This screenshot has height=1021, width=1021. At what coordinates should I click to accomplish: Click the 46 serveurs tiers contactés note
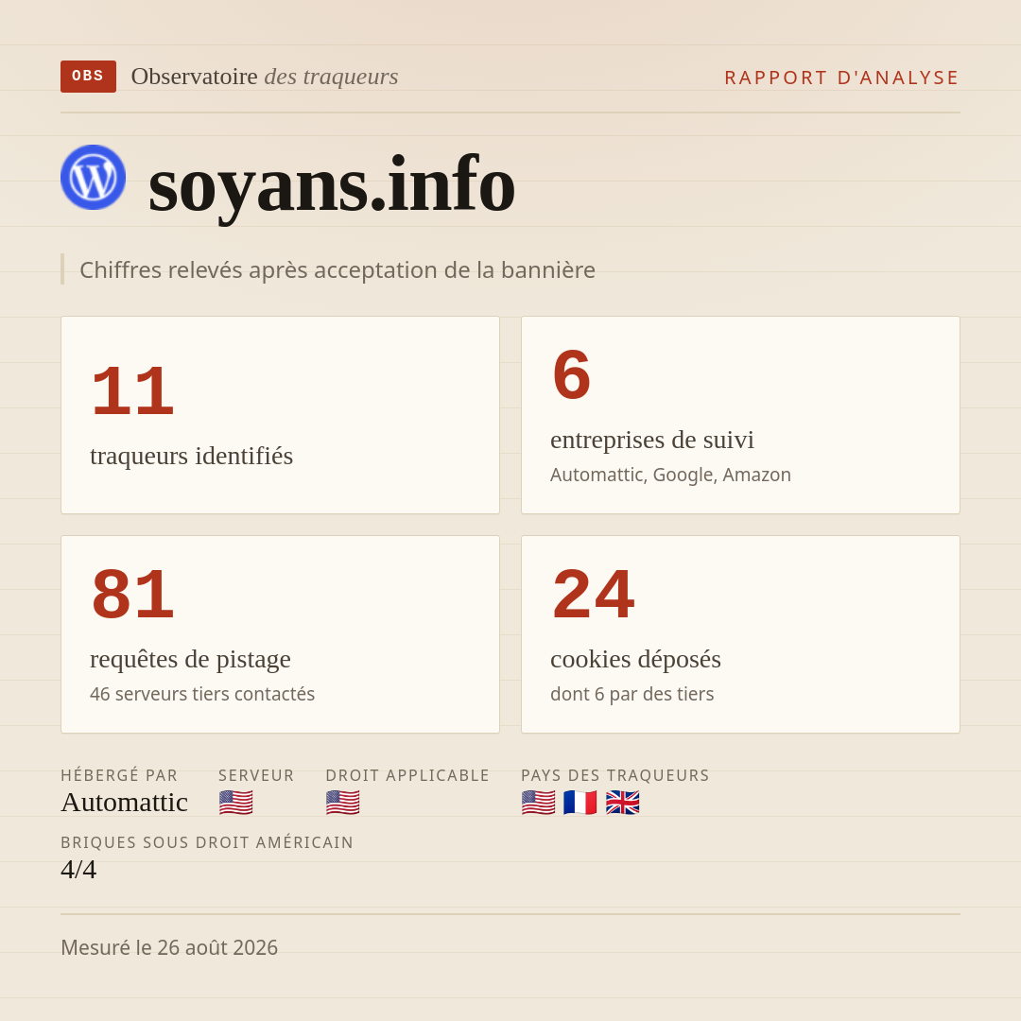(x=202, y=694)
